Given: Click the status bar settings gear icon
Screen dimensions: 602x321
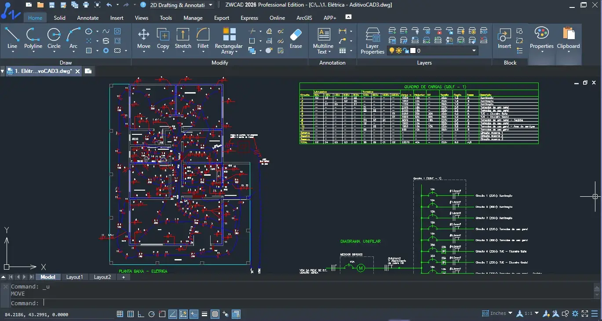Looking at the screenshot, I should 575,314.
